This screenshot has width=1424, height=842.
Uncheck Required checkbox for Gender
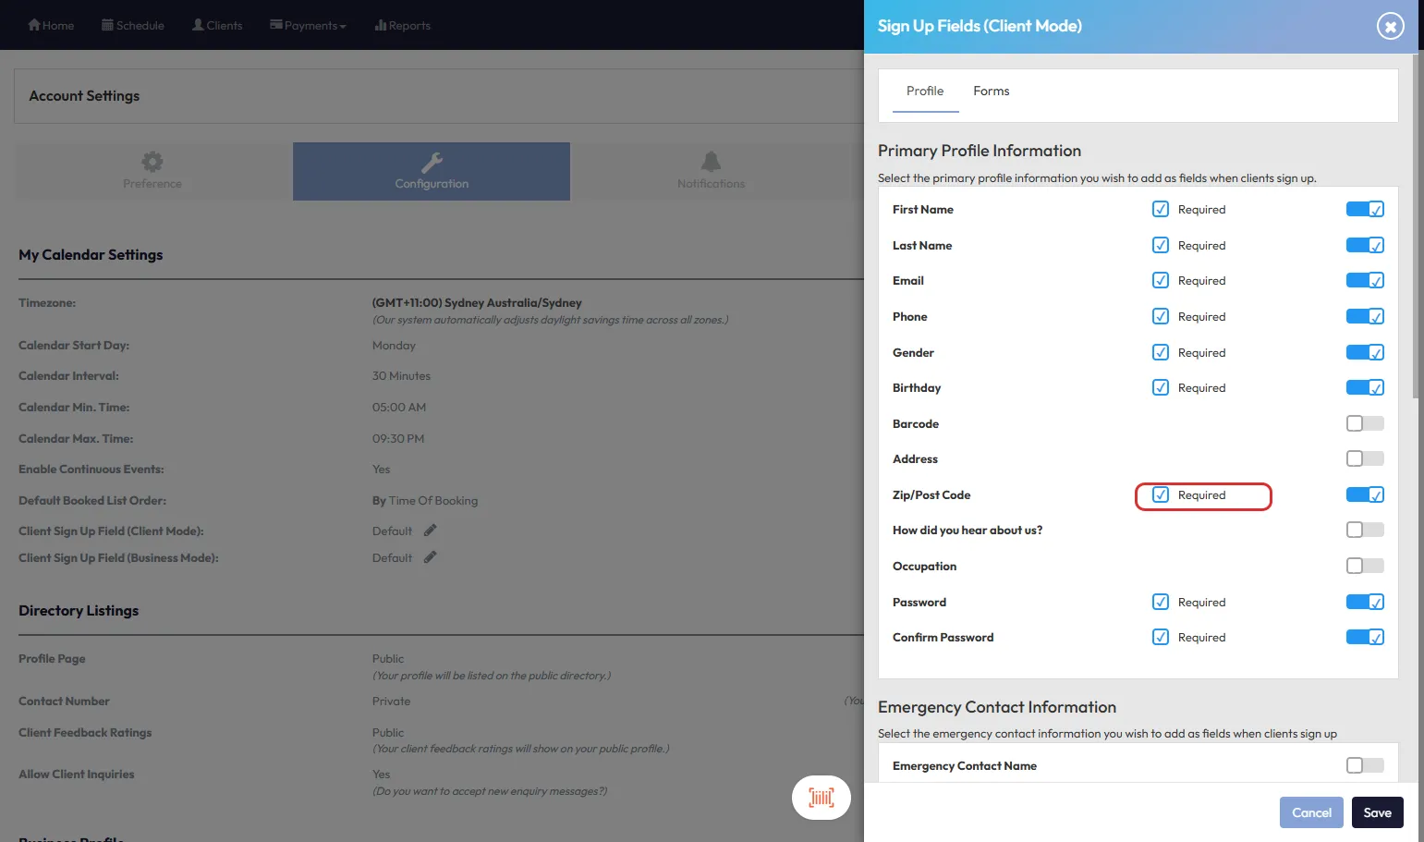(x=1161, y=352)
